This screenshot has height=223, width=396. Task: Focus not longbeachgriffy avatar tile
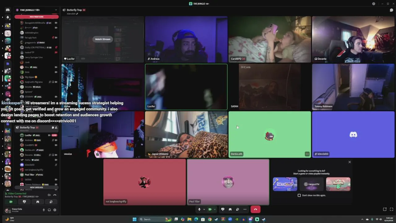tap(144, 182)
